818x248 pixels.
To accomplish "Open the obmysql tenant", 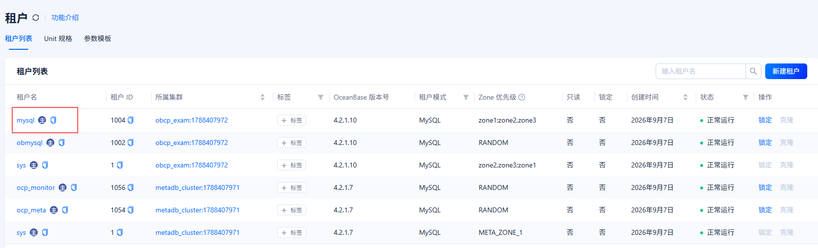I will (30, 143).
